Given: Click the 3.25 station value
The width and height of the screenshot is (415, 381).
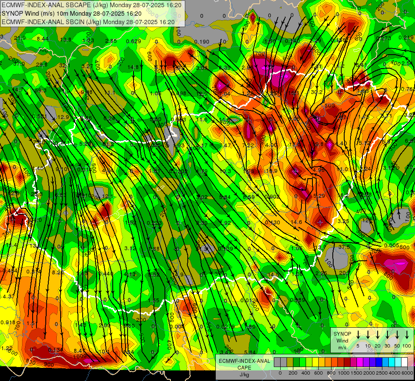Looking at the screenshot, I should [343, 221].
